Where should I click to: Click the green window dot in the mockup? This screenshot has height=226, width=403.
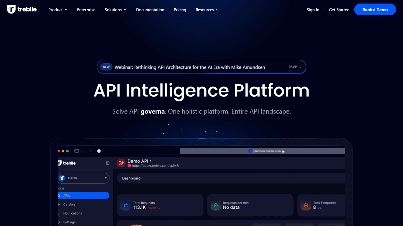click(67, 151)
